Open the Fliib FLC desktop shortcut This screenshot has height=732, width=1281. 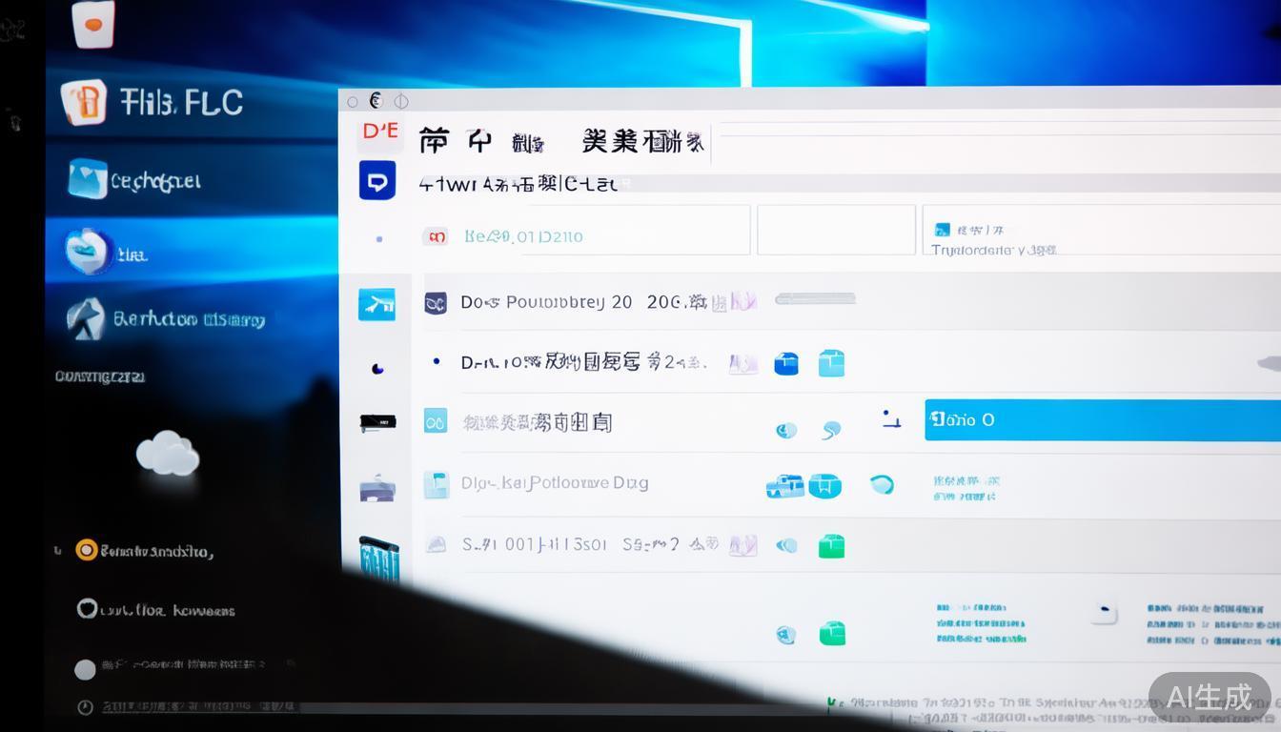tap(143, 102)
